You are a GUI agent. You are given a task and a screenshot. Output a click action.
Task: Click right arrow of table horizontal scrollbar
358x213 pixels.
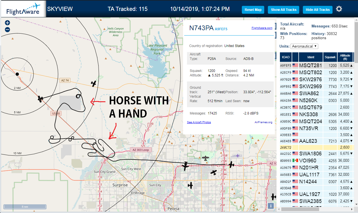(x=352, y=209)
